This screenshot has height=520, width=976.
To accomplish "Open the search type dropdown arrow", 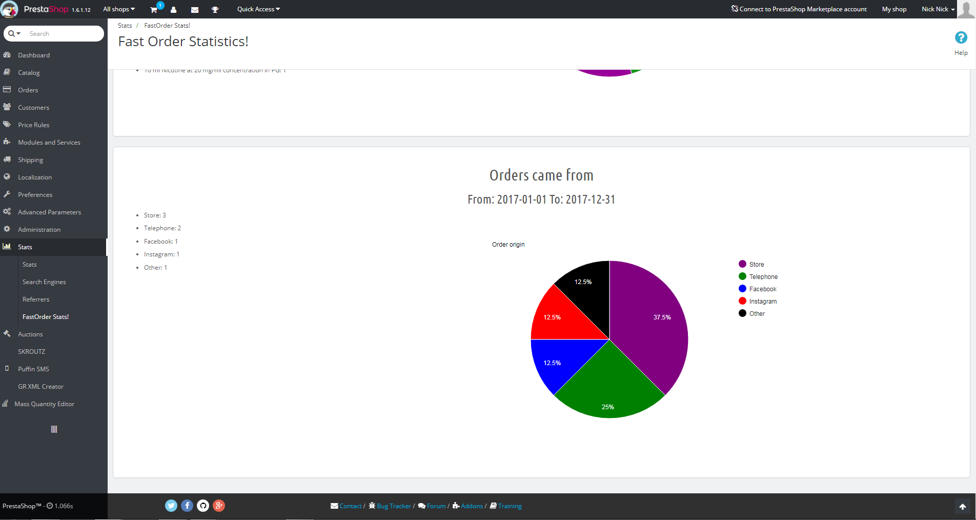I will coord(14,33).
